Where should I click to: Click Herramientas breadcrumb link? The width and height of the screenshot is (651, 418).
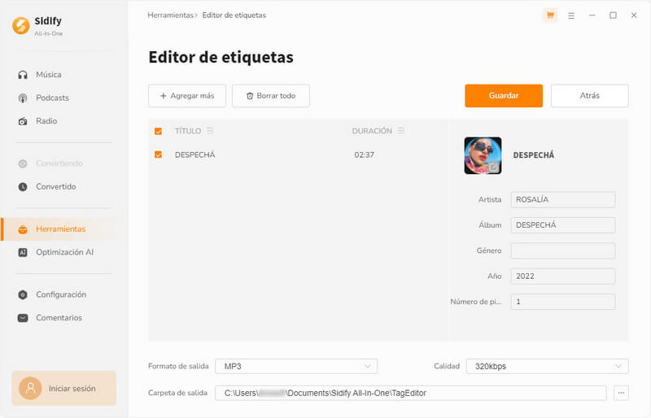pyautogui.click(x=171, y=15)
